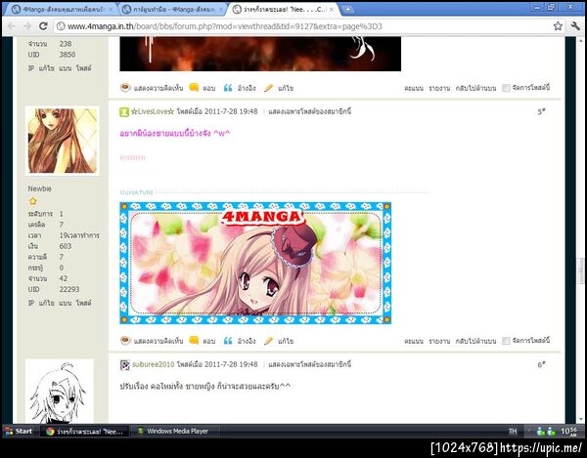The width and height of the screenshot is (587, 458).
Task: Click the browser back arrow
Action: pos(12,26)
